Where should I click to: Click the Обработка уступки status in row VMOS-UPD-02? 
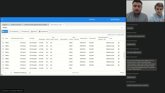pos(110,43)
